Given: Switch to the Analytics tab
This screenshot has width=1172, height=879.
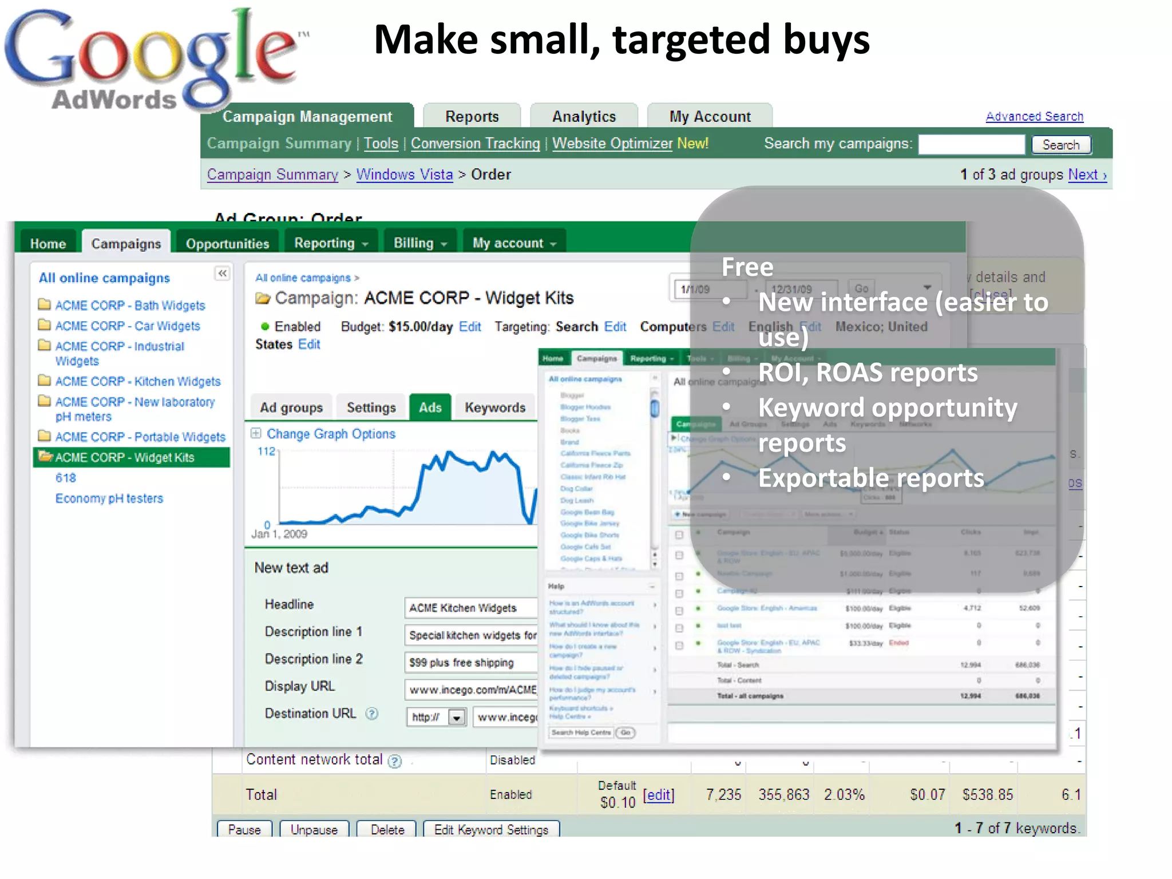Looking at the screenshot, I should click(x=584, y=116).
